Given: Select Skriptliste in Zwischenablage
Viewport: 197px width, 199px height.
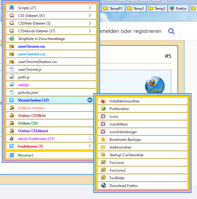Looking at the screenshot, I should pos(51,38).
